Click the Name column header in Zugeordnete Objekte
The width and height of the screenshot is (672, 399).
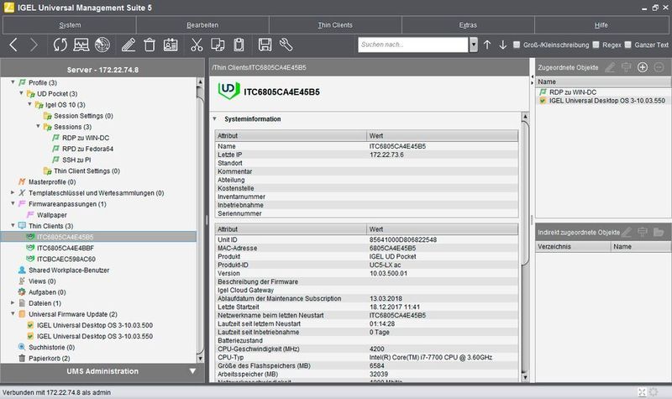click(x=603, y=81)
